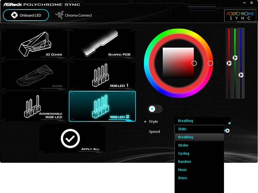
Task: Choose Cycling from the style list
Action: (199, 154)
